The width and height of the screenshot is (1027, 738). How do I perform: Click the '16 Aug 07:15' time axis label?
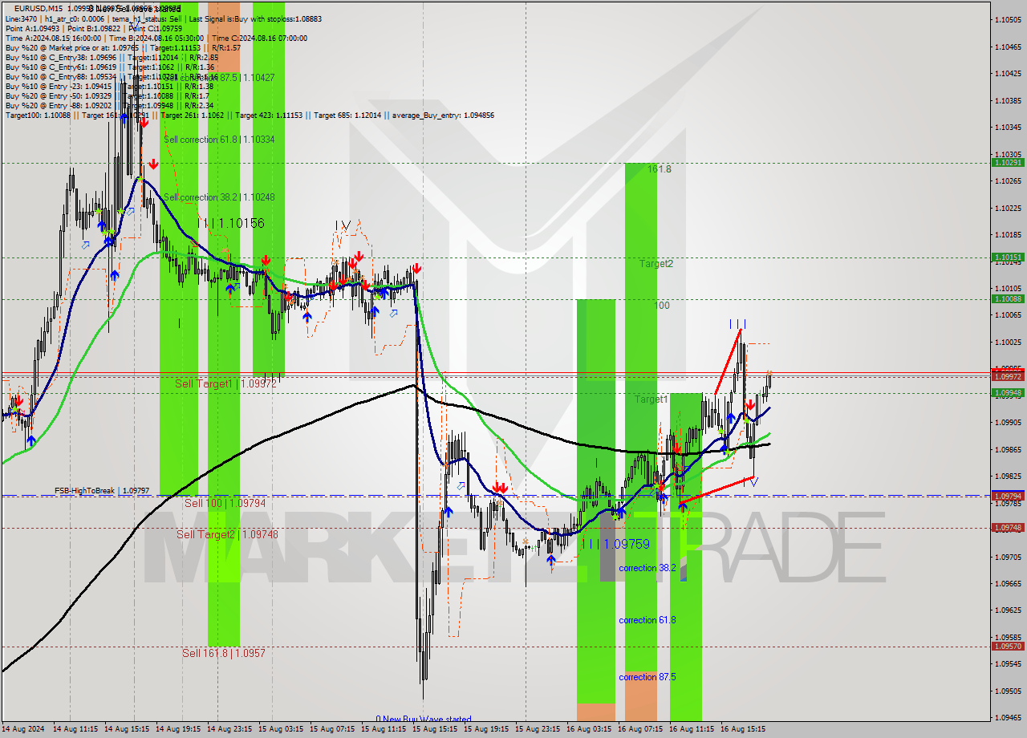639,729
